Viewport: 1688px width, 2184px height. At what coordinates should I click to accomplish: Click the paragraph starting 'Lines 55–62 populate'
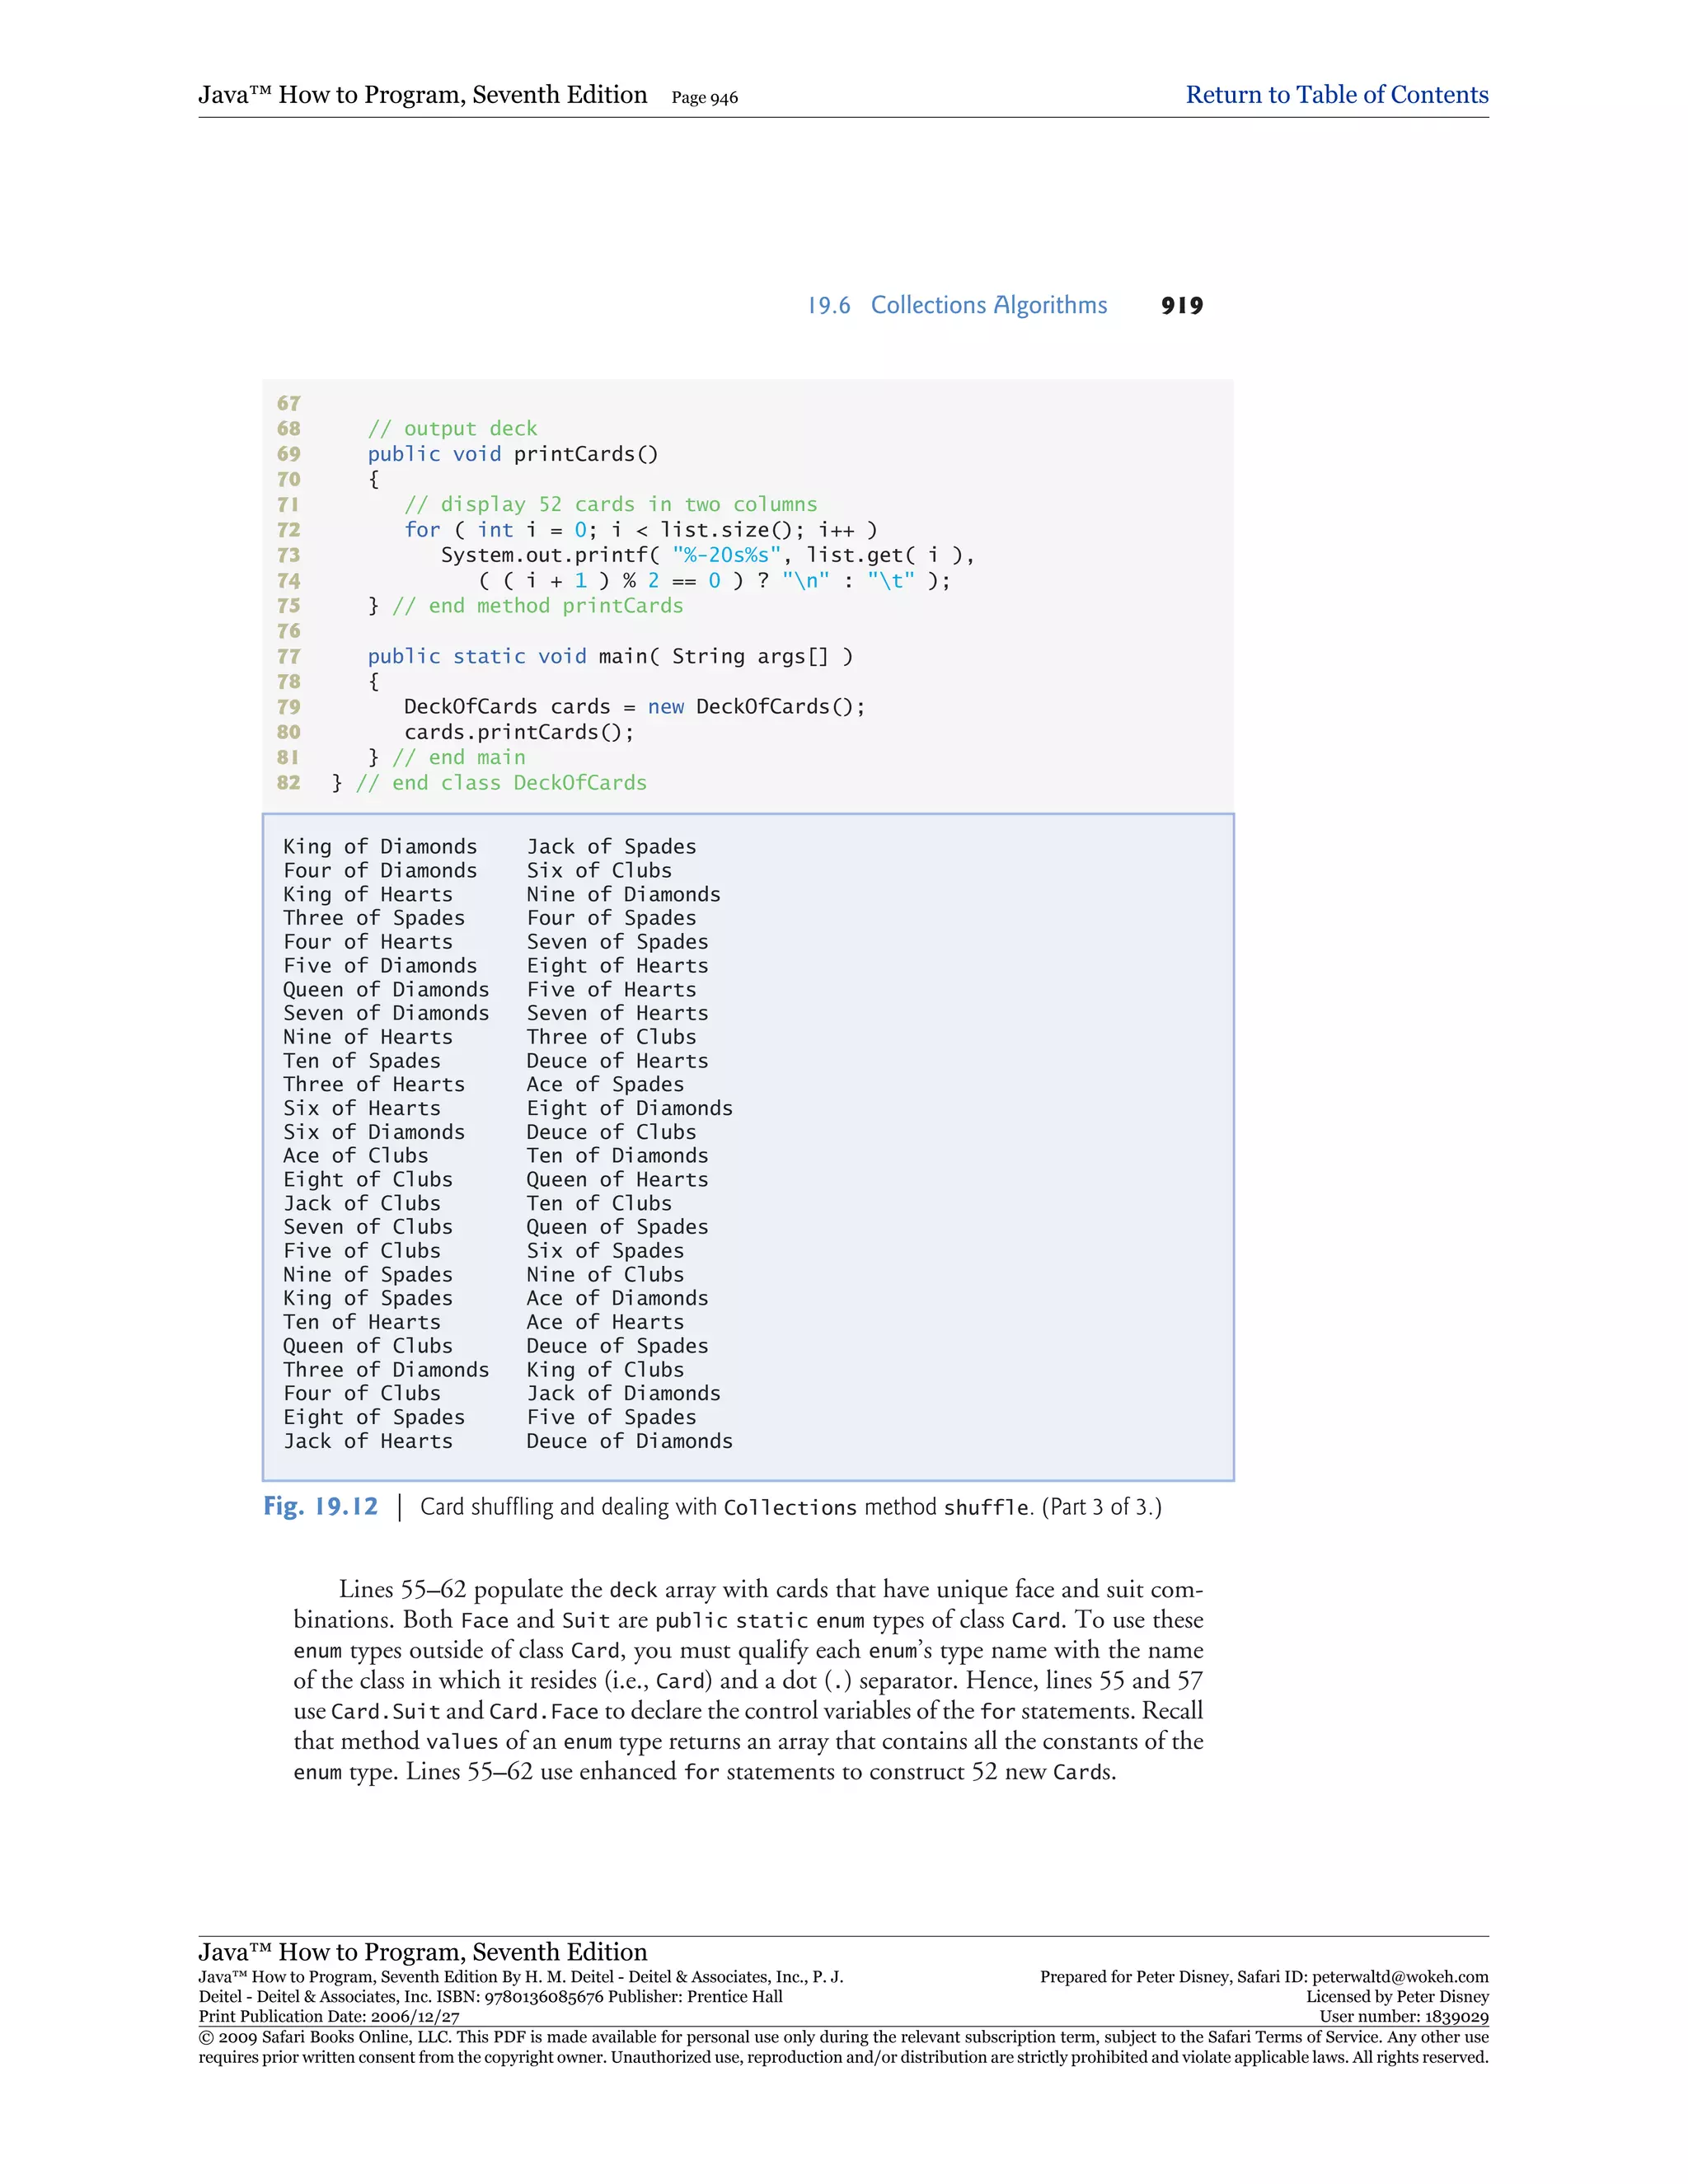tap(748, 1680)
